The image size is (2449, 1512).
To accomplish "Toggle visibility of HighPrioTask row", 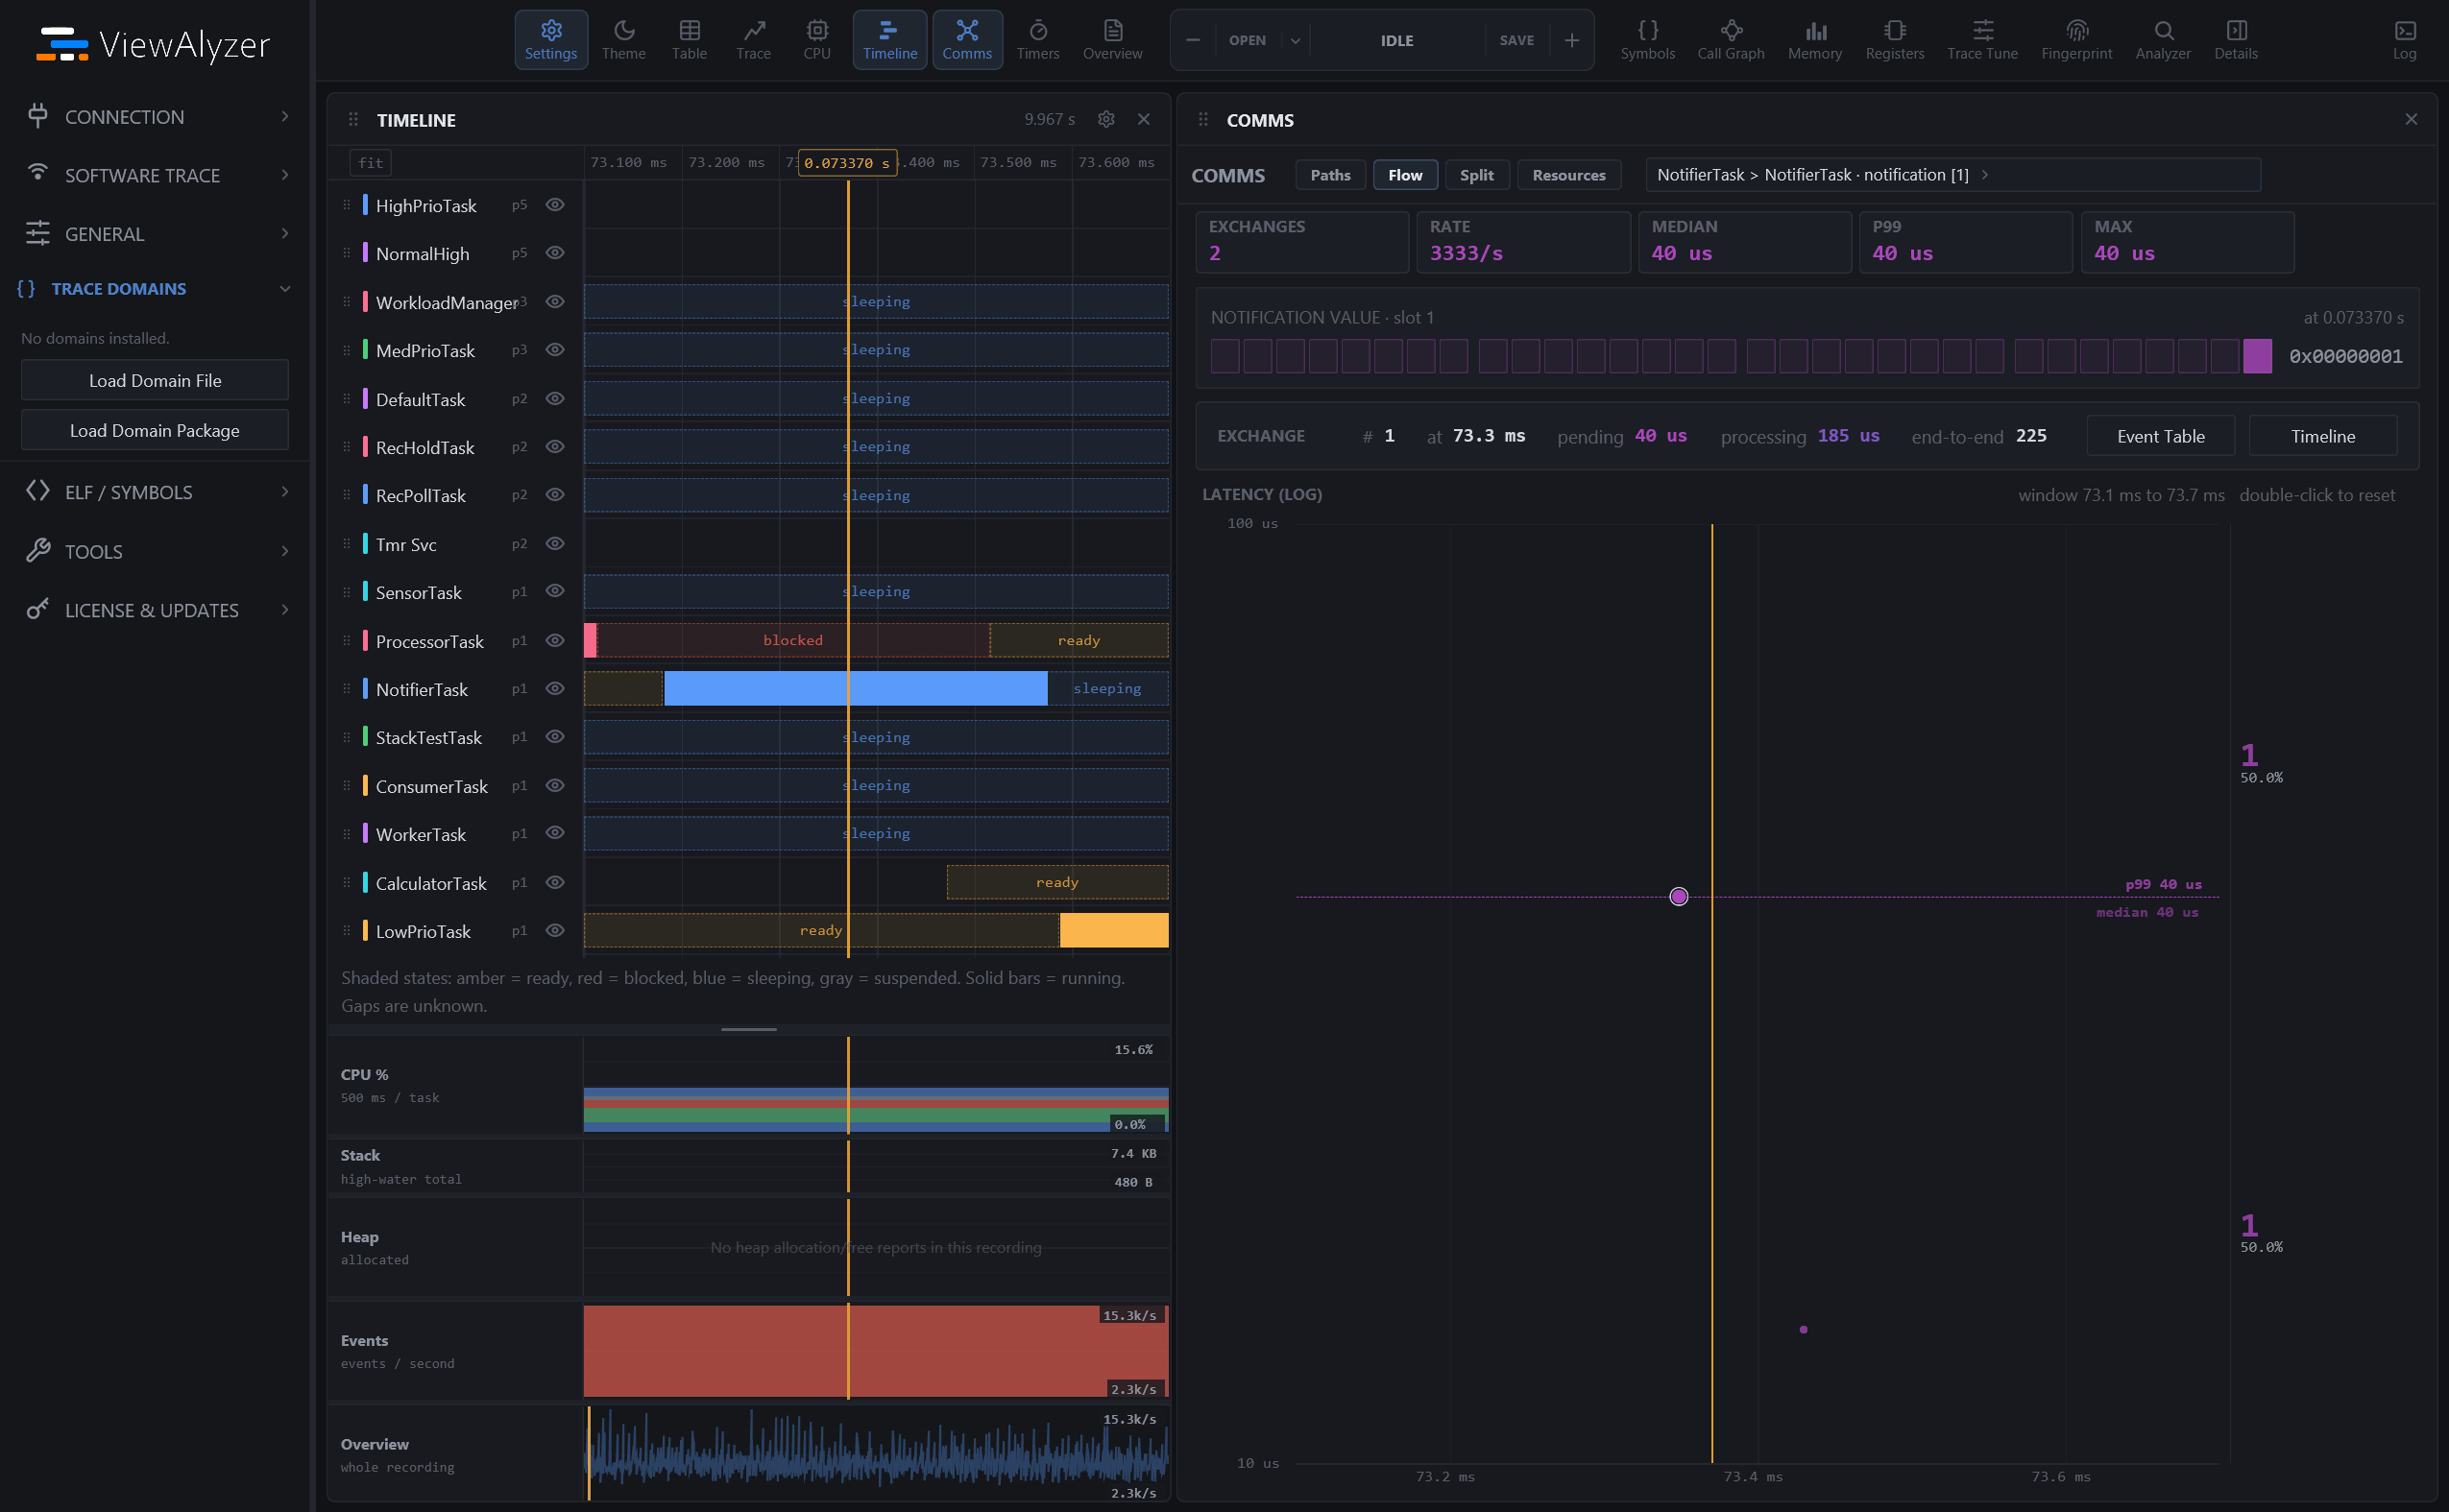I will tap(555, 205).
